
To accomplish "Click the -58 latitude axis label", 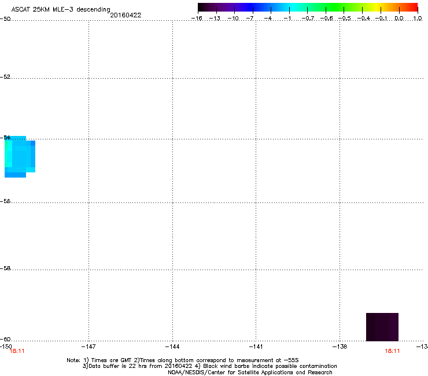I will point(5,268).
